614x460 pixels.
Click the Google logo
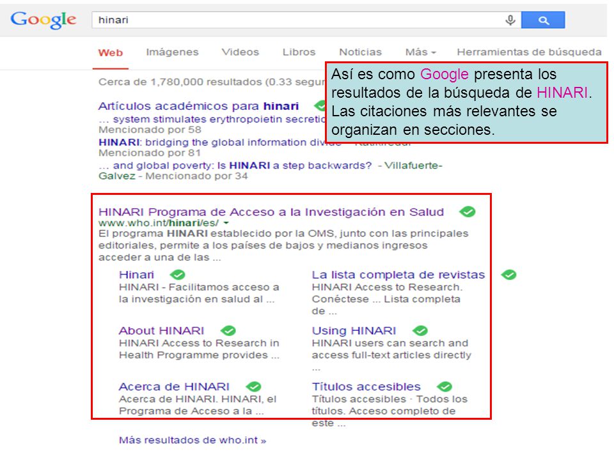click(x=43, y=20)
